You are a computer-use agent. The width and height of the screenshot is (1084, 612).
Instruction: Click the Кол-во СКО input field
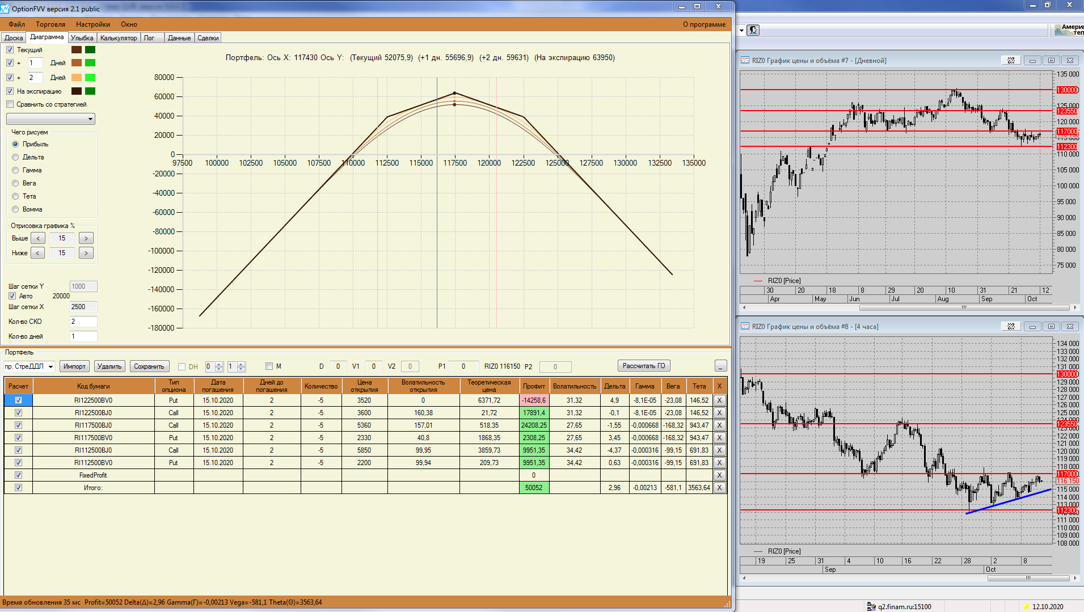[x=83, y=322]
